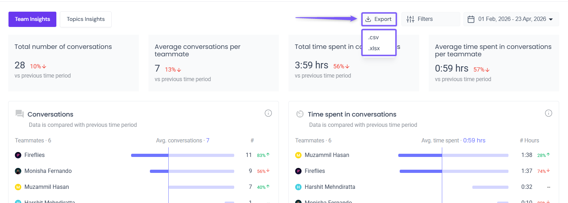
Task: Expand the date range dropdown arrow
Action: [551, 19]
